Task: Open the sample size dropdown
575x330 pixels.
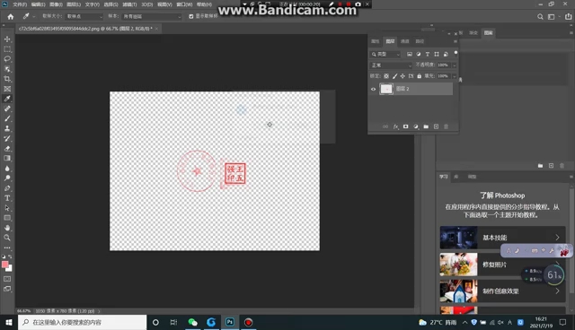Action: [84, 16]
